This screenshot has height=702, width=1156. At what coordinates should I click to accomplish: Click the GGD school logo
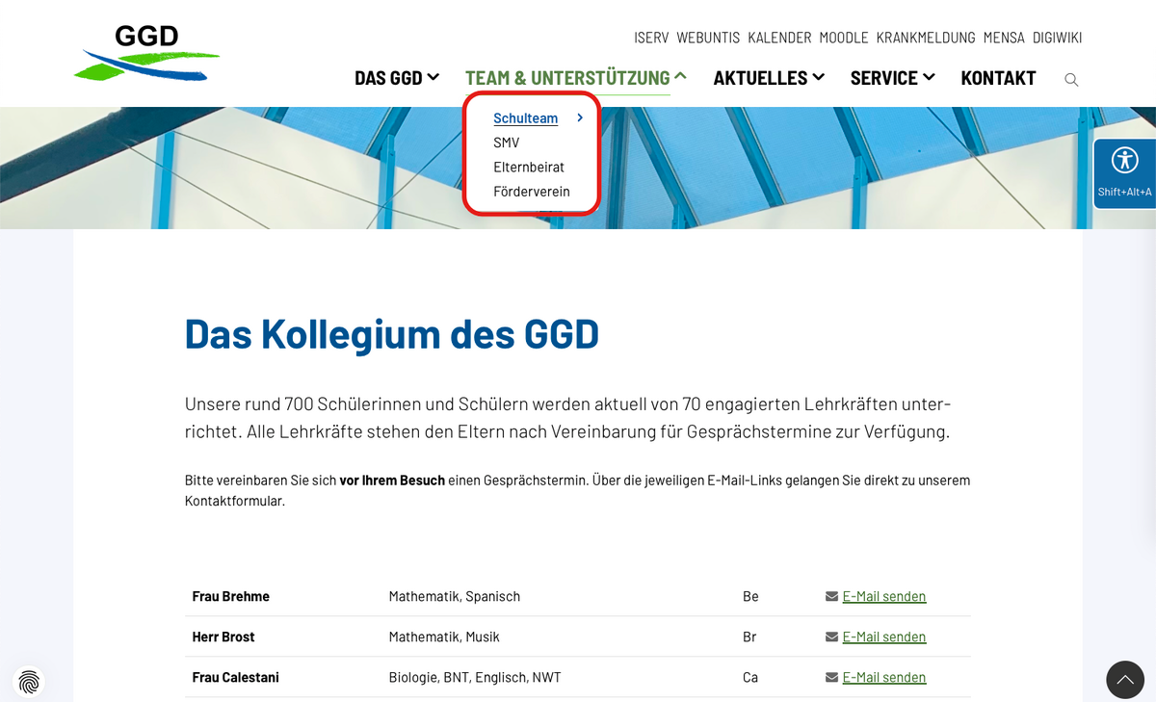146,54
